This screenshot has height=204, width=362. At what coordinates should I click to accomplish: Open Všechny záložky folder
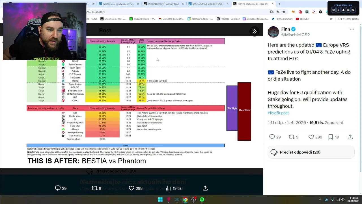click(349, 19)
